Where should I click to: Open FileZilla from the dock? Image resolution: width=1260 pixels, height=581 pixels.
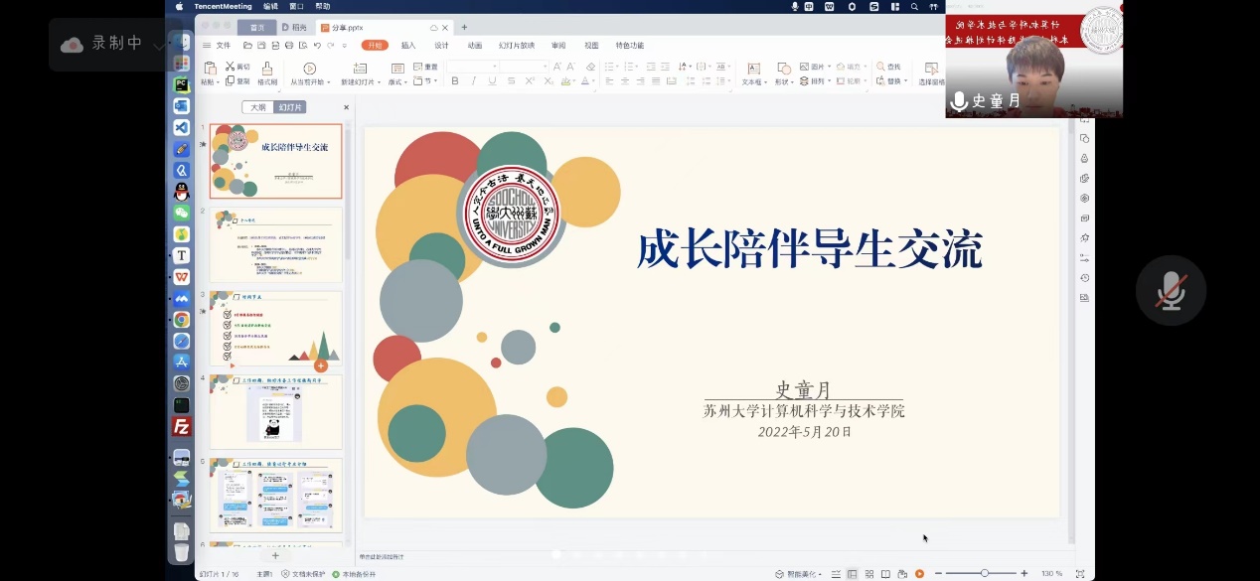[x=182, y=427]
